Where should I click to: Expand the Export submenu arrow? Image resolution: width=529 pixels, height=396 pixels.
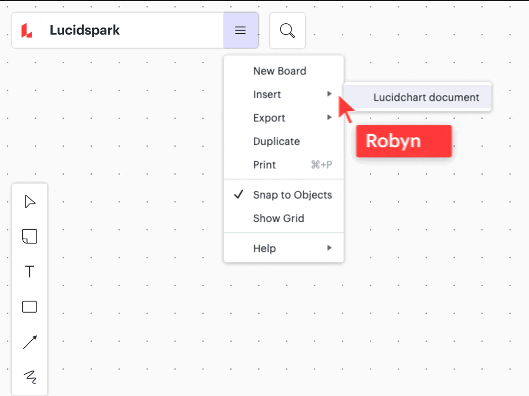point(329,117)
